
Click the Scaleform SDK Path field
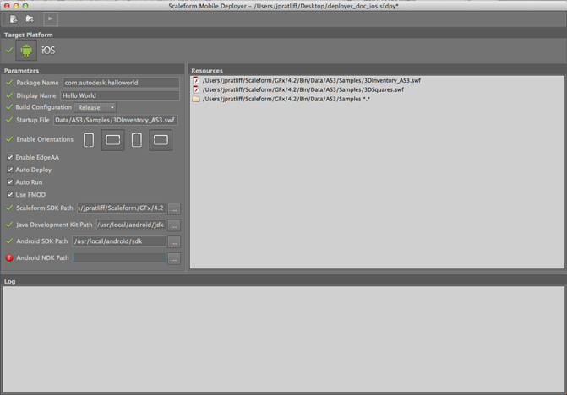122,208
